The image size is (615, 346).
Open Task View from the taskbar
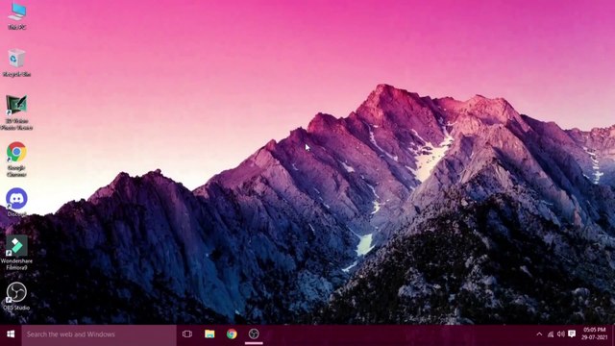coord(187,334)
